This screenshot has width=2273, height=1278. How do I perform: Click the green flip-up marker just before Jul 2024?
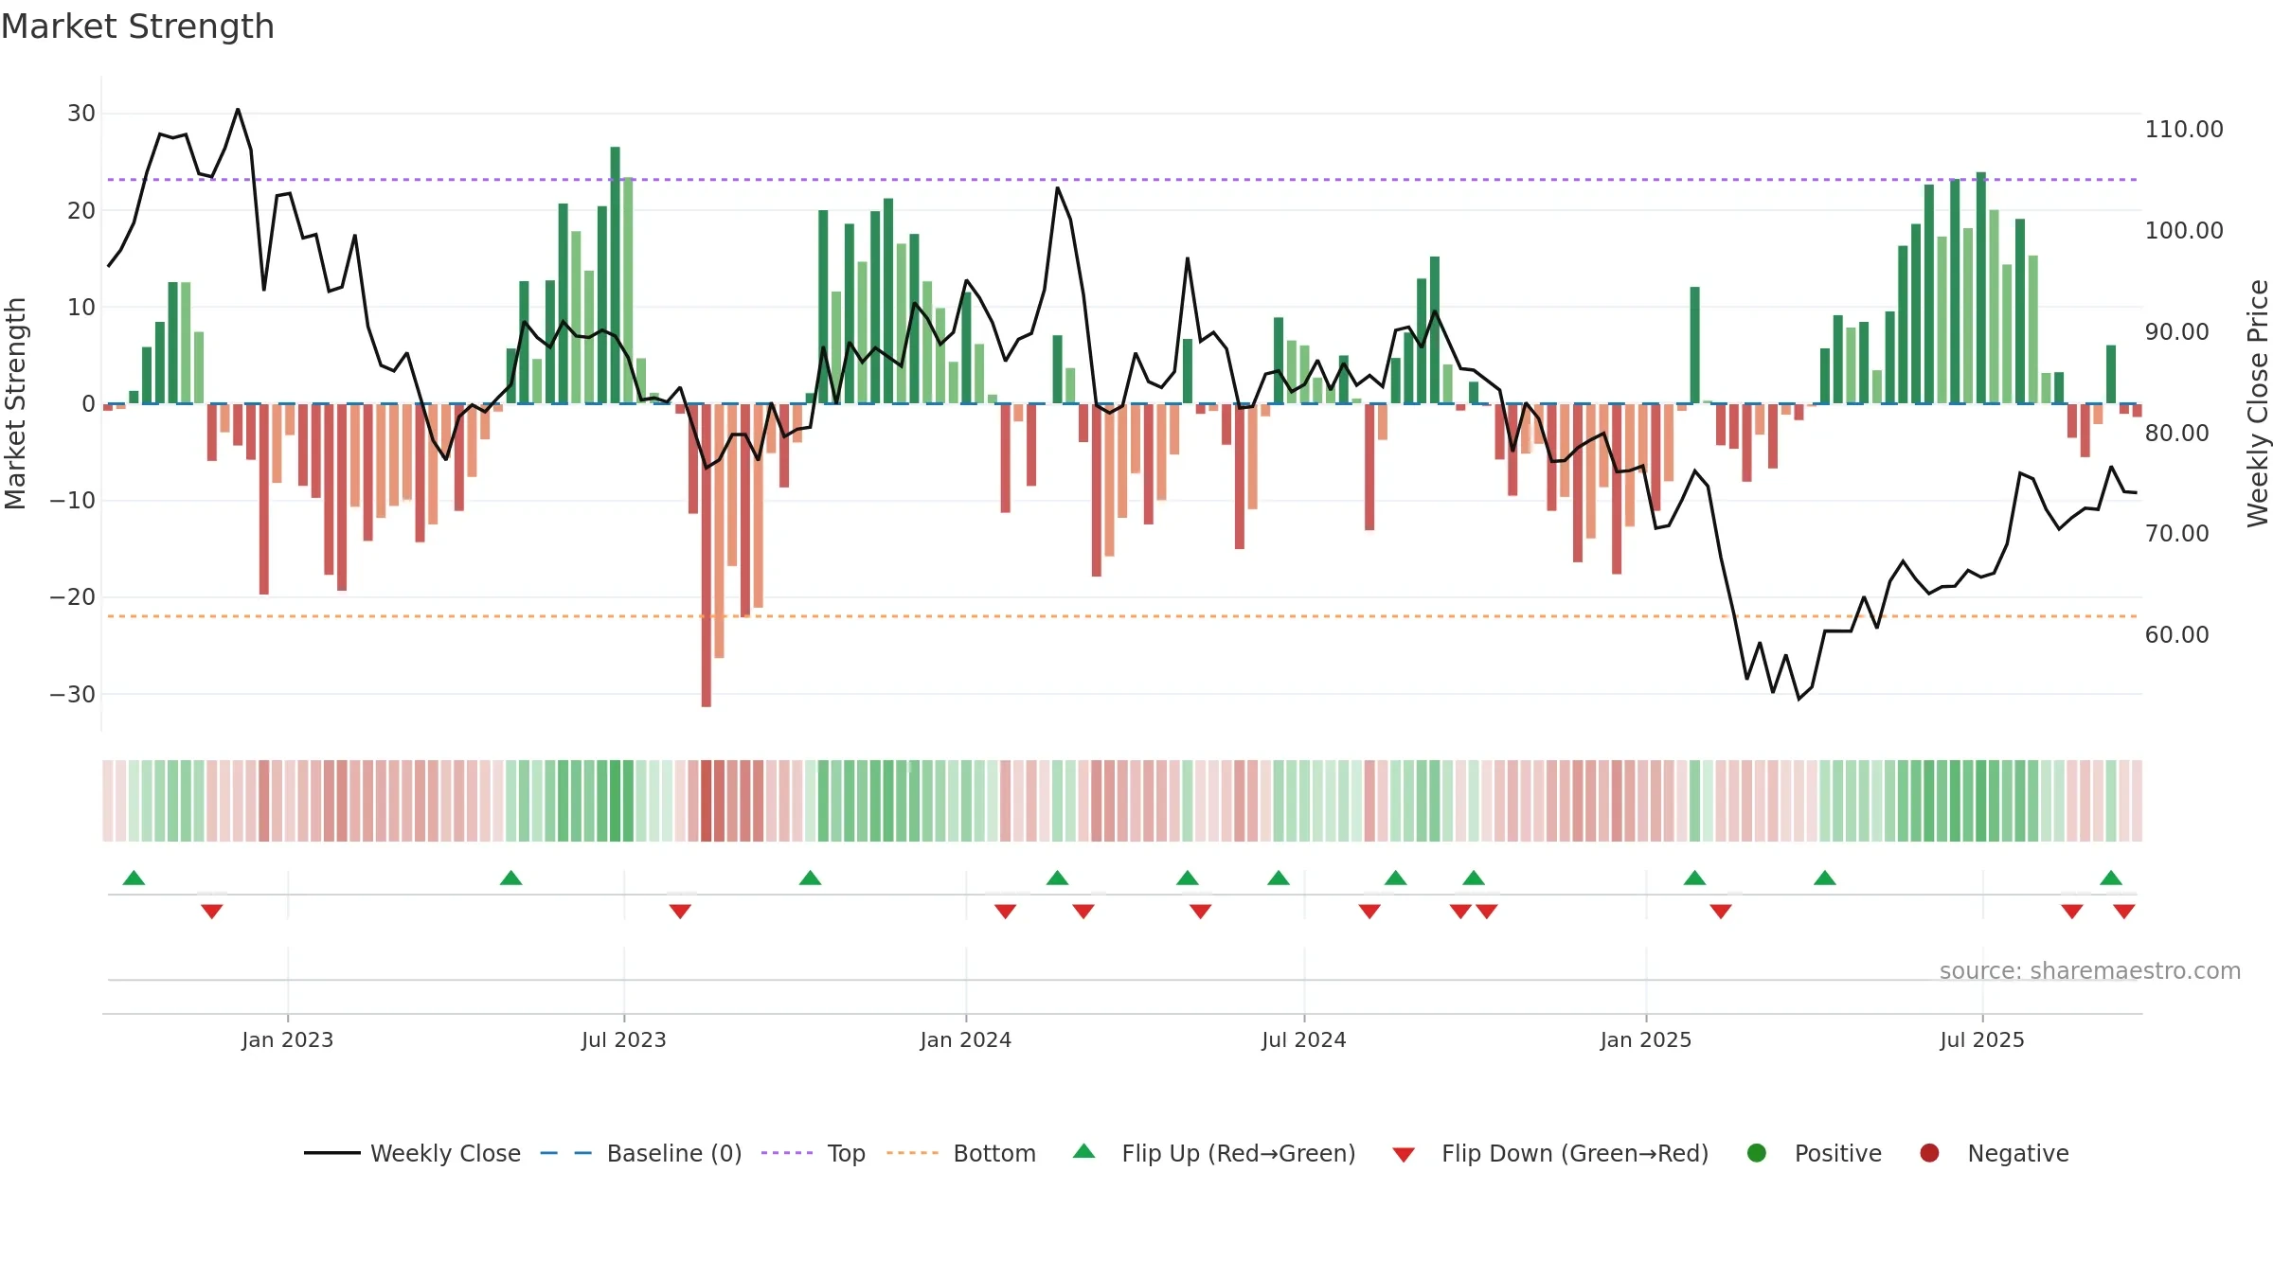pos(1278,878)
